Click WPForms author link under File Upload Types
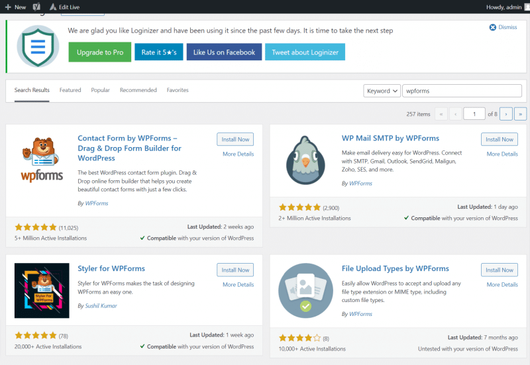 point(360,314)
